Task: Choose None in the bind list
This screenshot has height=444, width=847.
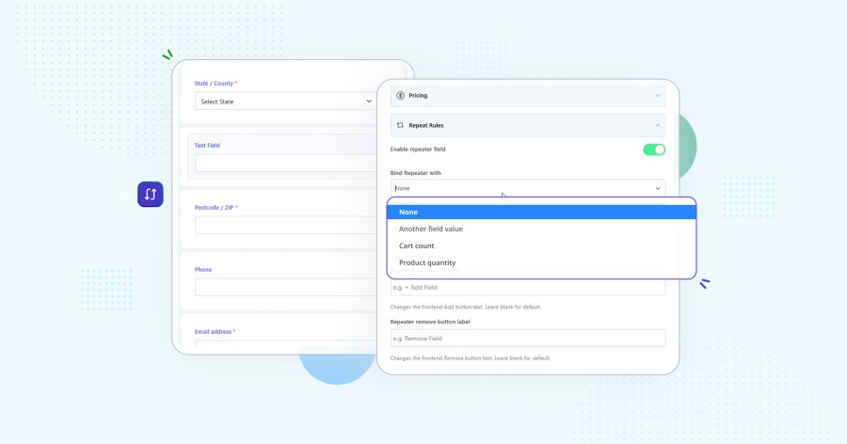Action: tap(541, 213)
